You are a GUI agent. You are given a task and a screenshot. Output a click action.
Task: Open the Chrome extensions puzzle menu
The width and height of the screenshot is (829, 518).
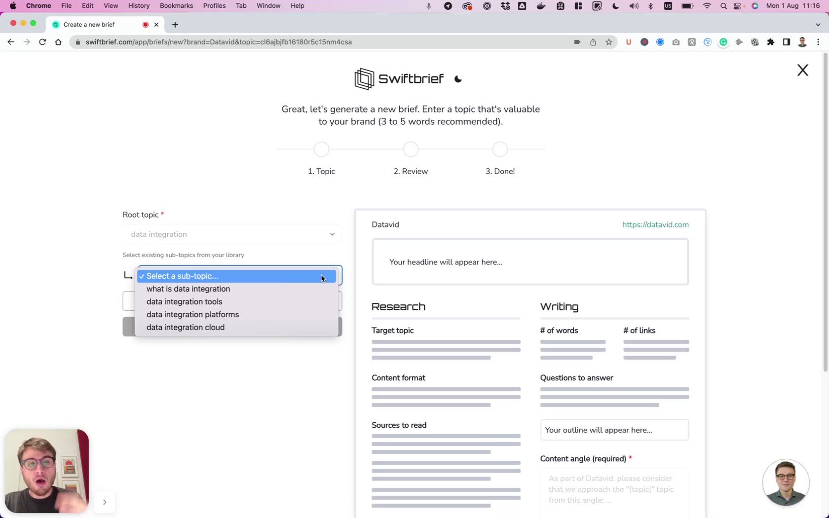click(771, 42)
